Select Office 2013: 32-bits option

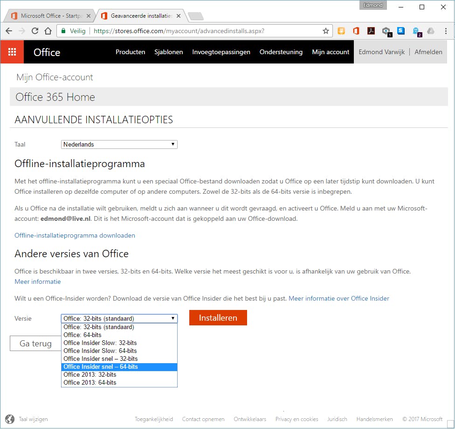click(x=119, y=375)
